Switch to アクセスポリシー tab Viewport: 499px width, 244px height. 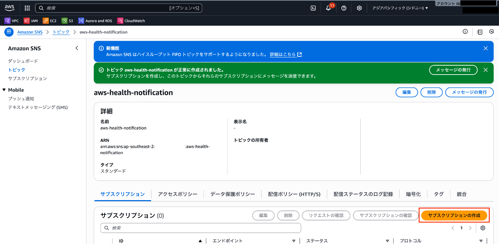click(178, 194)
